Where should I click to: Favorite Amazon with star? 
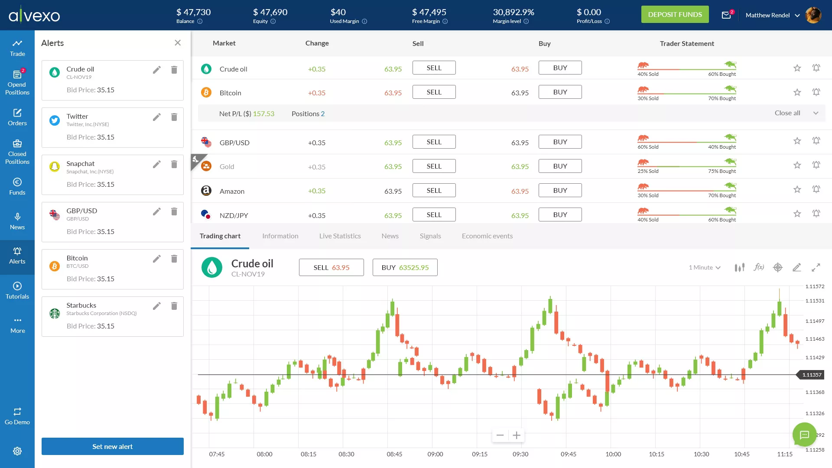click(797, 189)
